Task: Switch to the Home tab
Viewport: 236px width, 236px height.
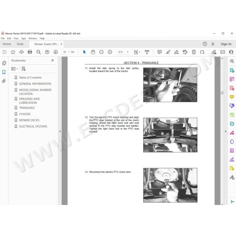Action: click(x=7, y=44)
